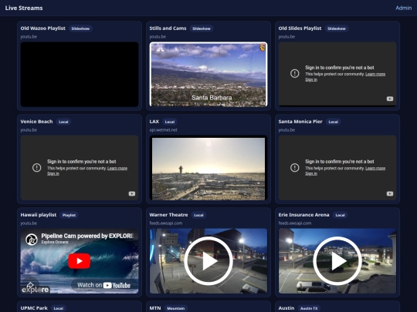Click the alert icon in Venice Beach player

[37, 167]
